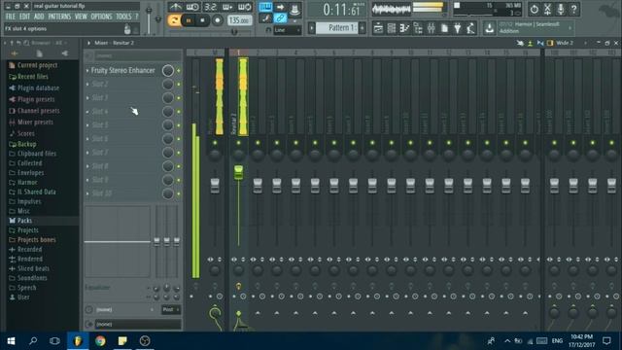Mute Insert 2 mixer track LED

click(258, 143)
